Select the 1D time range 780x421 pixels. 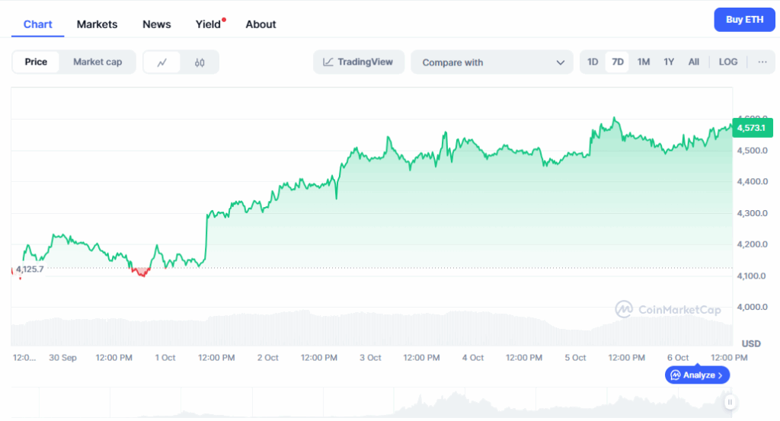coord(593,62)
